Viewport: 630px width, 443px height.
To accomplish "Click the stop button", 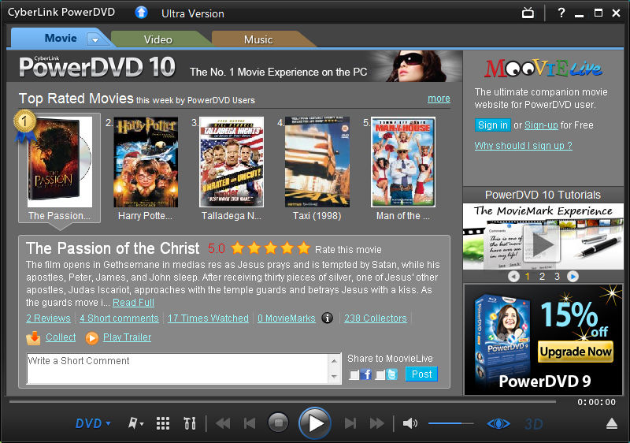I will pos(278,423).
